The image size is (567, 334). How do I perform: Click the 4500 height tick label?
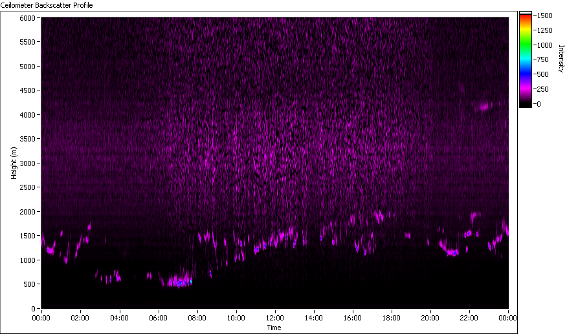tap(27, 90)
